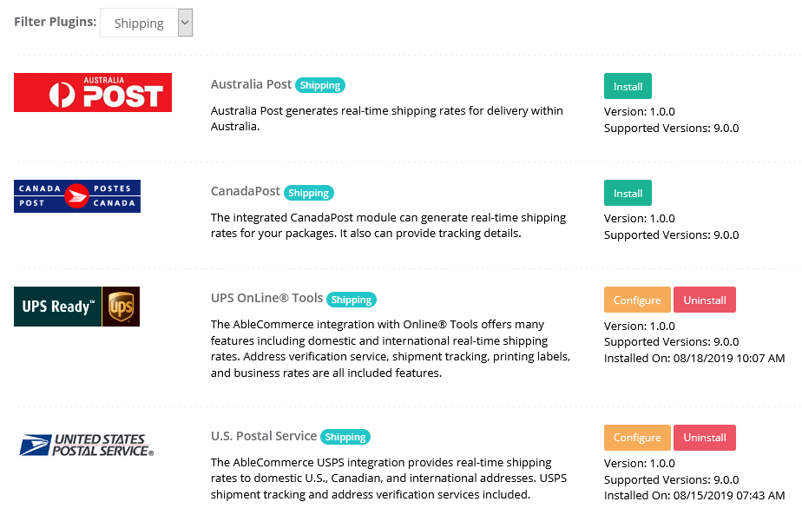
Task: Install the CanadaPost plugin
Action: (x=628, y=193)
